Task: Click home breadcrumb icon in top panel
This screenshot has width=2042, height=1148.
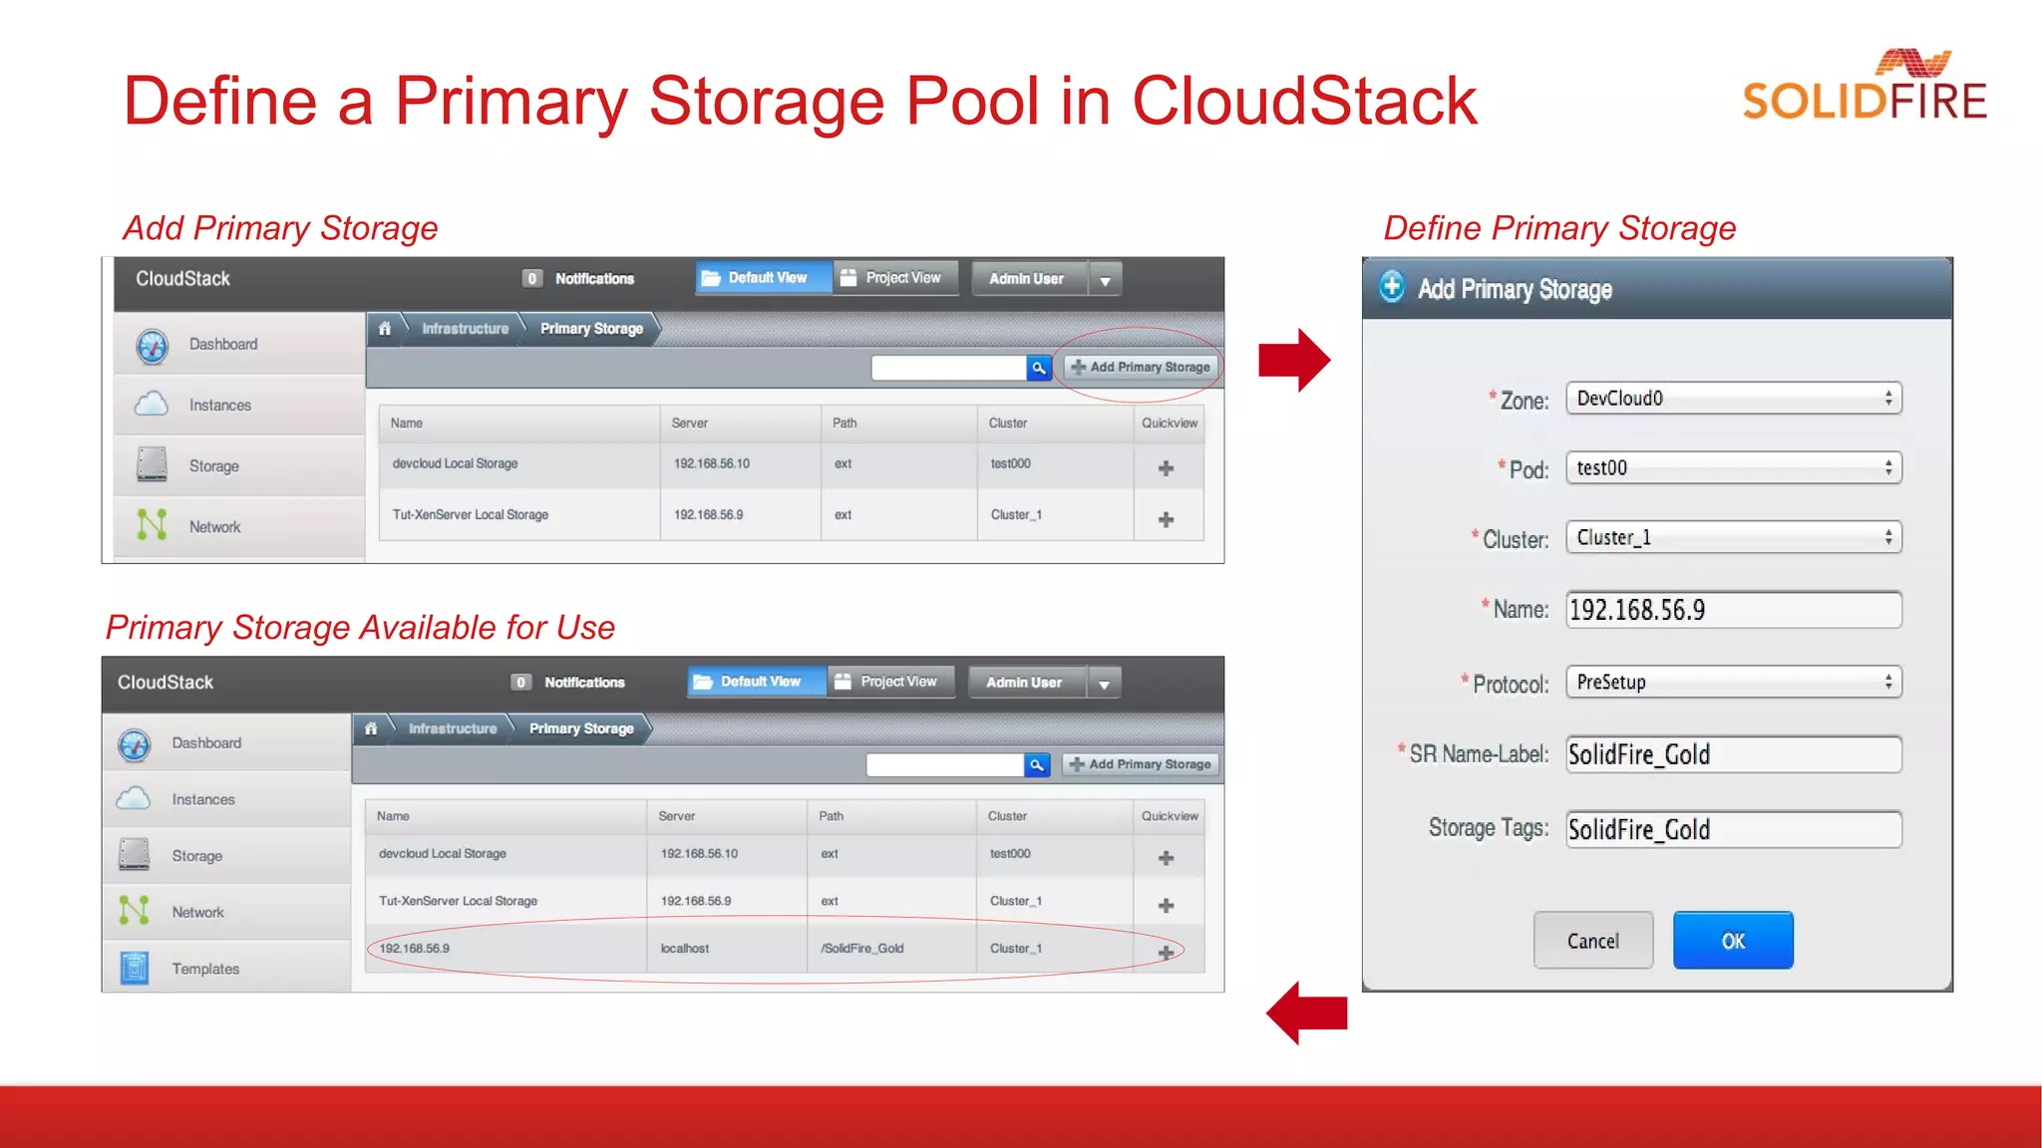Action: (x=384, y=328)
